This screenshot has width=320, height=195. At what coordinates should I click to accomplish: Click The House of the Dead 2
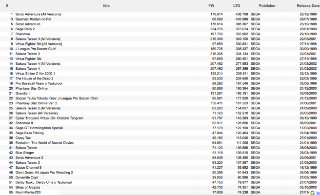pyautogui.click(x=34, y=78)
